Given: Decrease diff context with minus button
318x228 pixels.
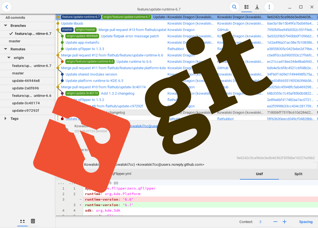Looking at the screenshot, I should (275, 222).
